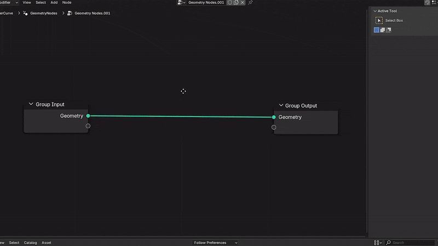Duplicate the Geometry Nodes.001 node tree

click(237, 3)
